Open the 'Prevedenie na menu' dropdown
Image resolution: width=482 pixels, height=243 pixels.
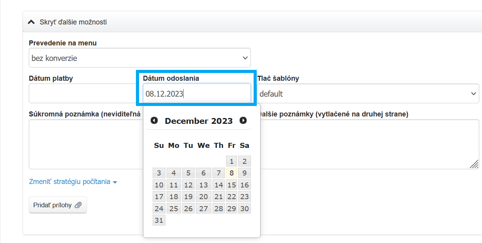pos(139,58)
